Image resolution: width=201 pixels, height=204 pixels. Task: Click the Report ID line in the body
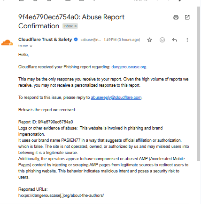(x=46, y=122)
